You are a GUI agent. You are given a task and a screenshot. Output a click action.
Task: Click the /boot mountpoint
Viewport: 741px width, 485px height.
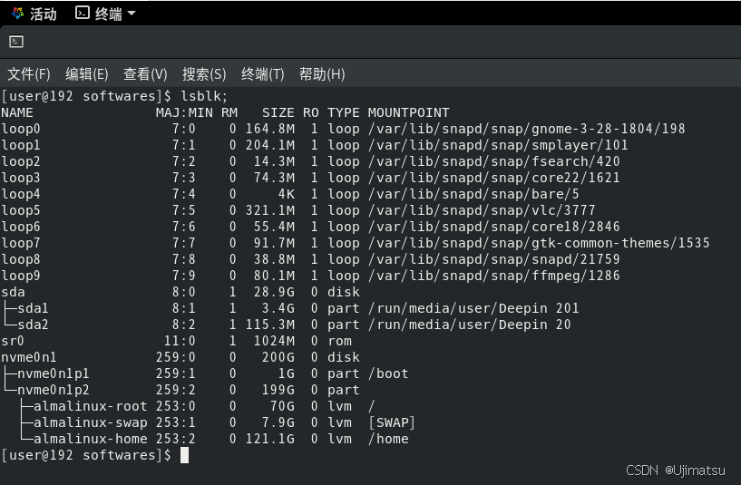coord(388,373)
